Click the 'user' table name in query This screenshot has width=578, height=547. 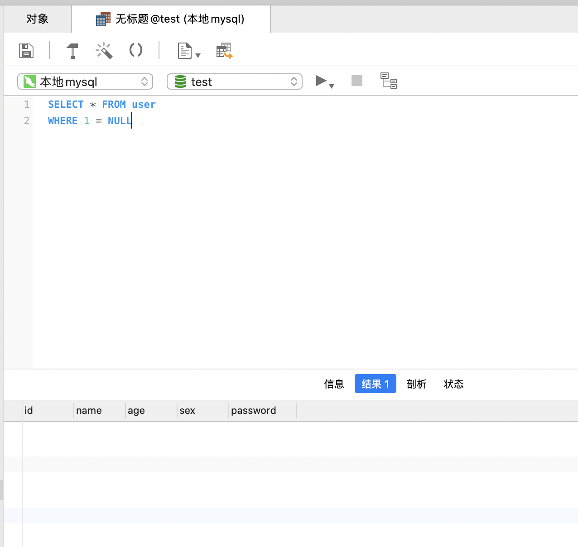click(144, 105)
